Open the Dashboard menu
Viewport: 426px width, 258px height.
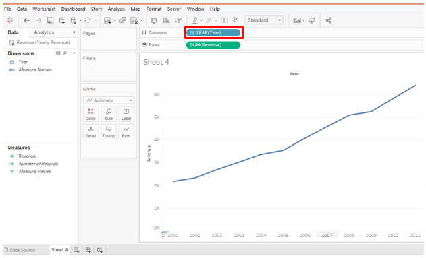[x=73, y=9]
